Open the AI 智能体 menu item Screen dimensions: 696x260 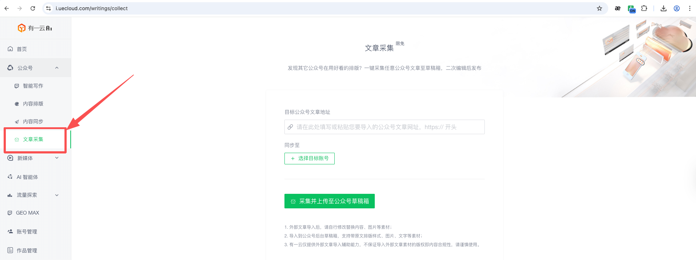tap(27, 177)
